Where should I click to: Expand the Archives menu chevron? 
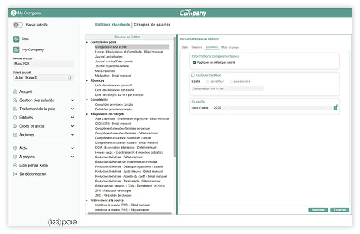click(x=73, y=135)
